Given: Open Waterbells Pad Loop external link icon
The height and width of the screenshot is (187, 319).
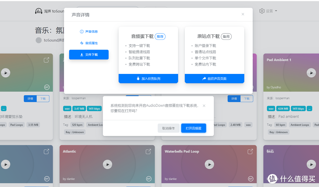Looking at the screenshot, I should coord(250,151).
